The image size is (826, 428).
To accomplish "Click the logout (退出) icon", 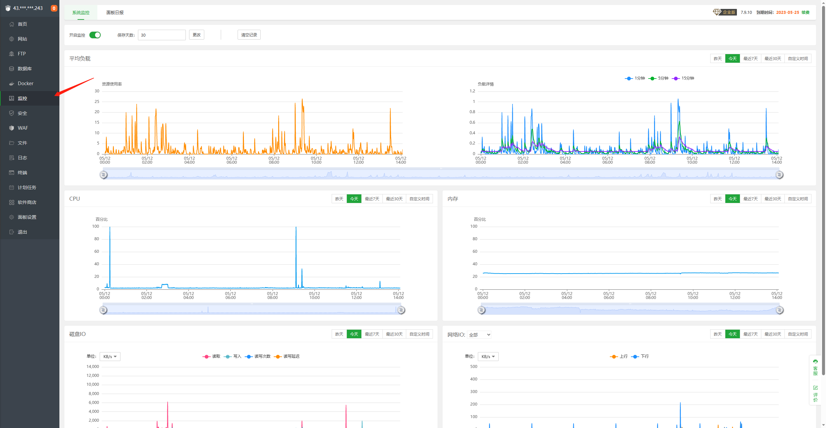I will 12,232.
